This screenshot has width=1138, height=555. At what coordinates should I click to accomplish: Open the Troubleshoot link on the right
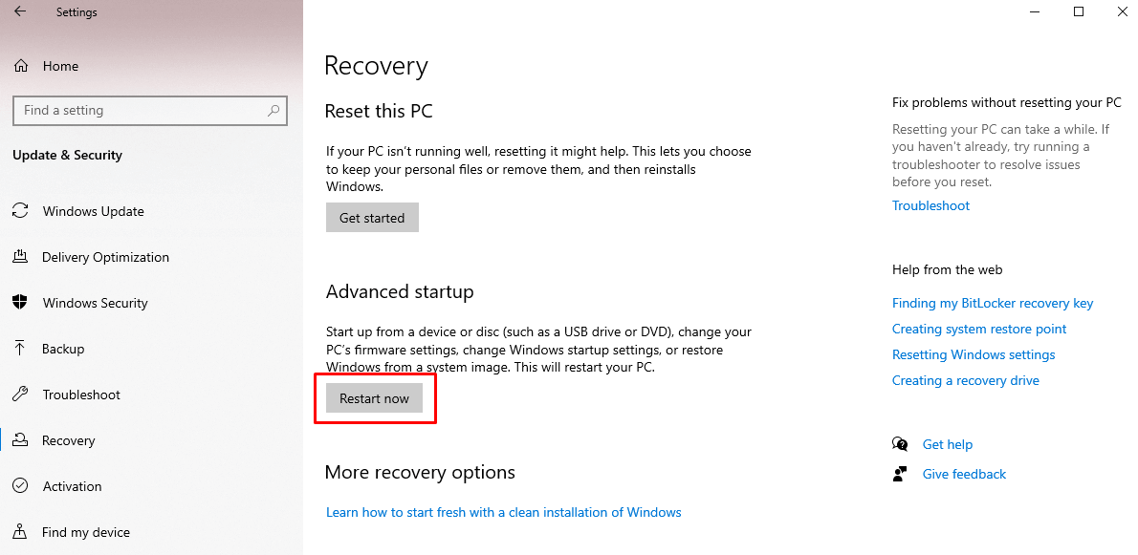click(x=930, y=205)
